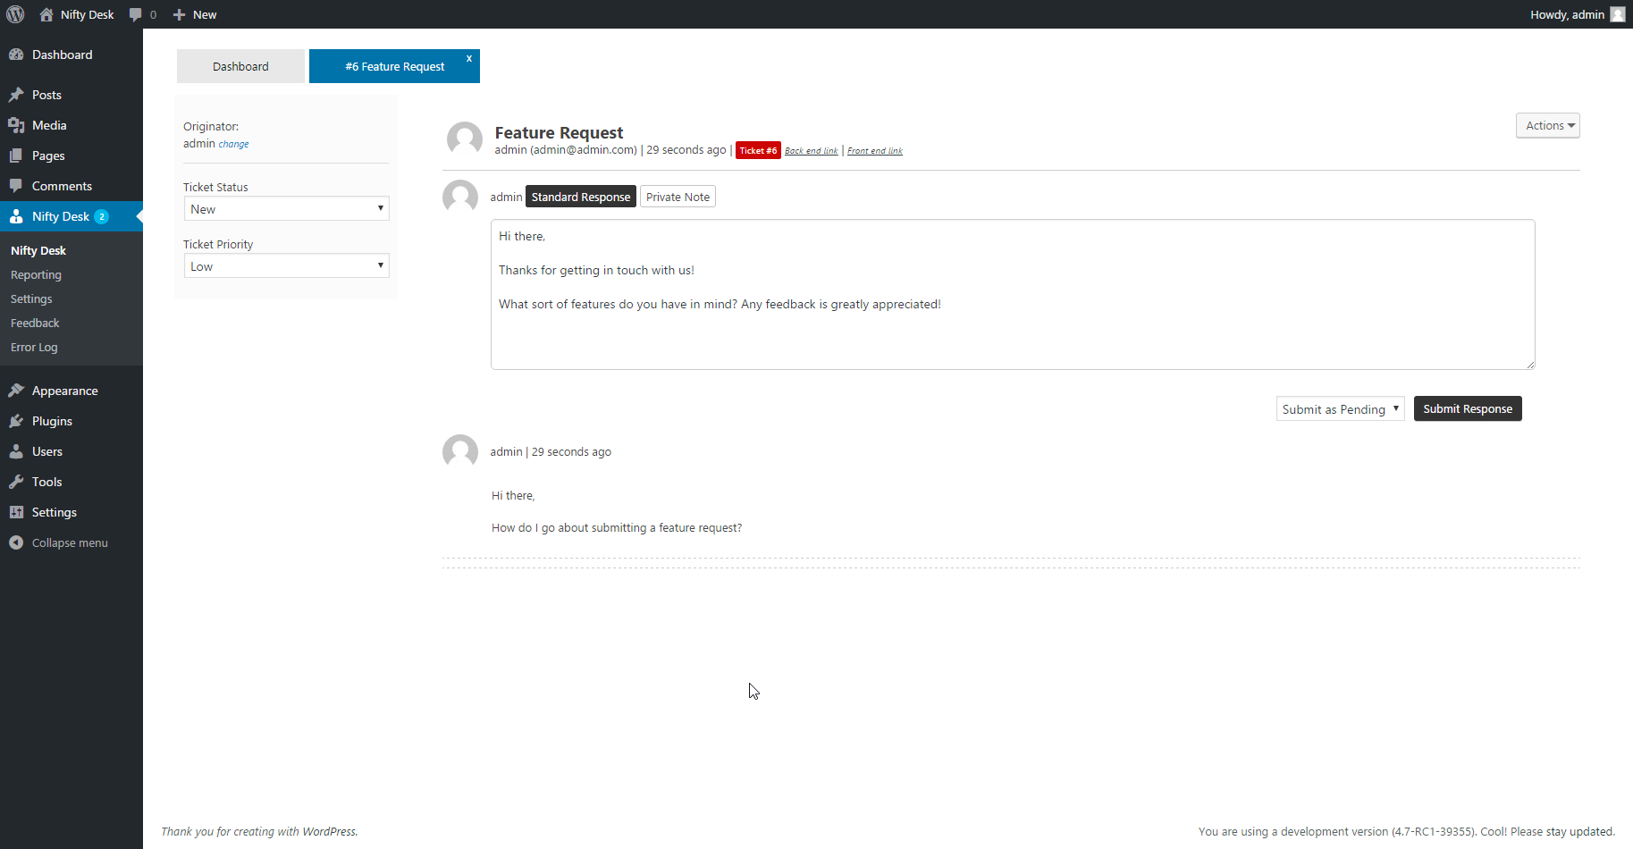
Task: Open the comments bubble icon in admin bar
Action: (x=135, y=14)
